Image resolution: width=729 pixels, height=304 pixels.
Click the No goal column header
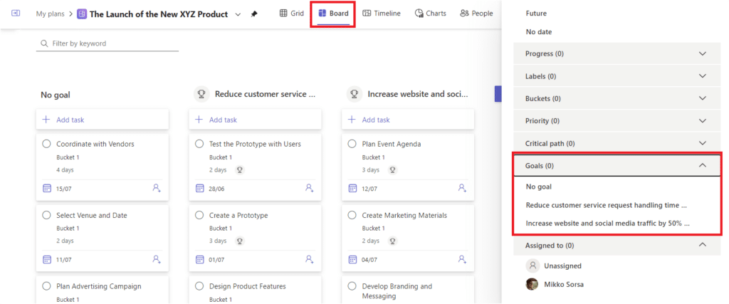[x=56, y=95]
